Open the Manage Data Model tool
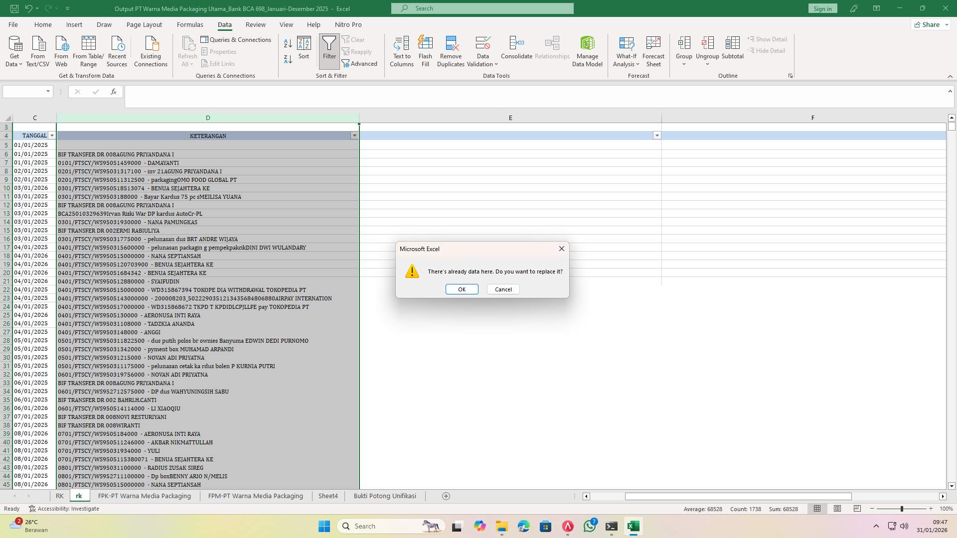 587,50
